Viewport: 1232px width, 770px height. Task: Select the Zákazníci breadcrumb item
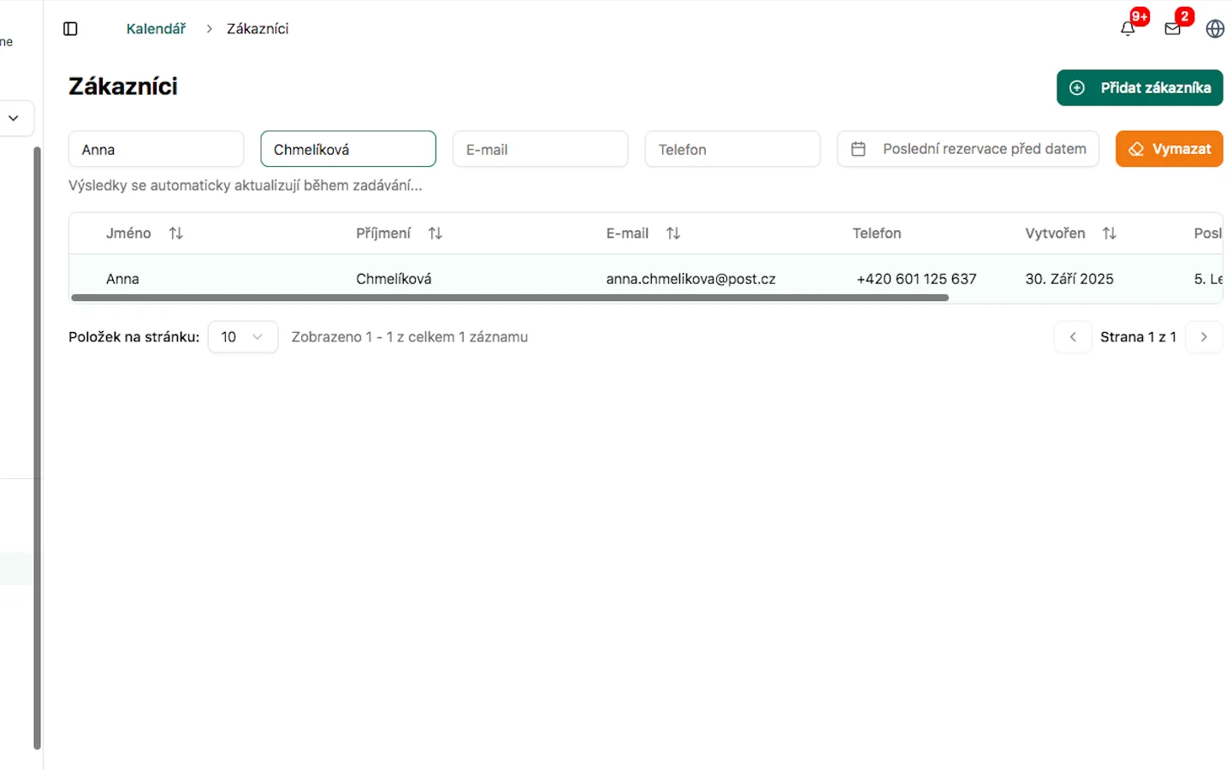coord(258,29)
